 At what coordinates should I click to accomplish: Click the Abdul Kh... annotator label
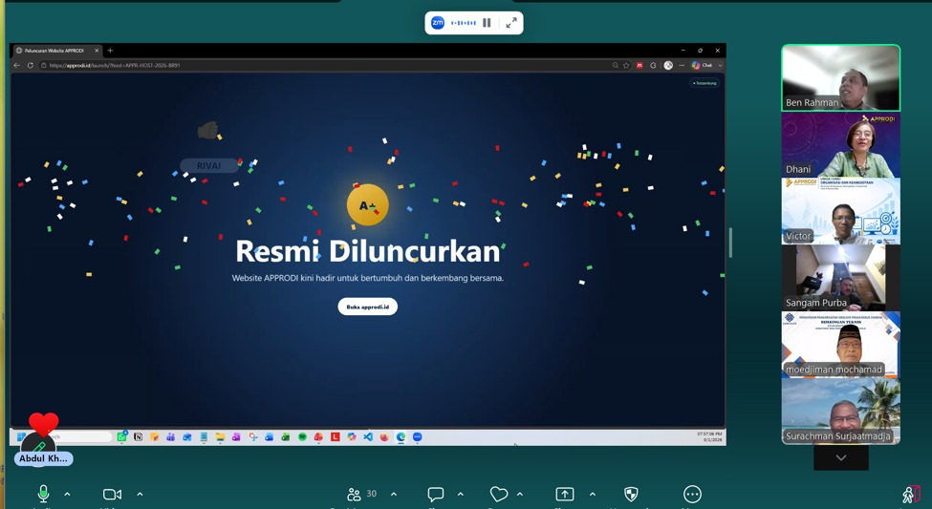(x=43, y=458)
